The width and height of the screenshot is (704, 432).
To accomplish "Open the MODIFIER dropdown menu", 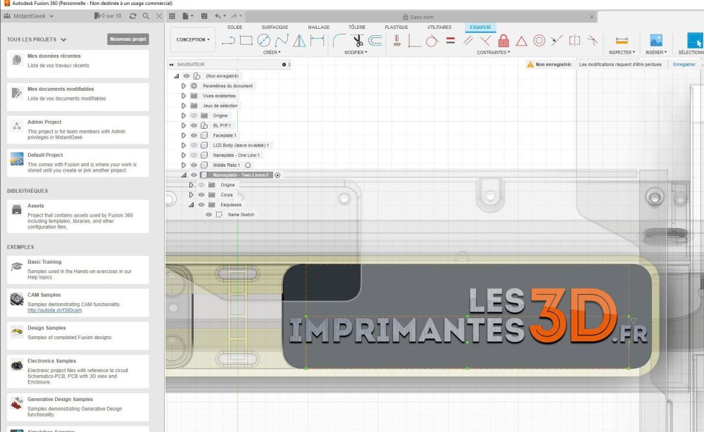I will point(356,53).
